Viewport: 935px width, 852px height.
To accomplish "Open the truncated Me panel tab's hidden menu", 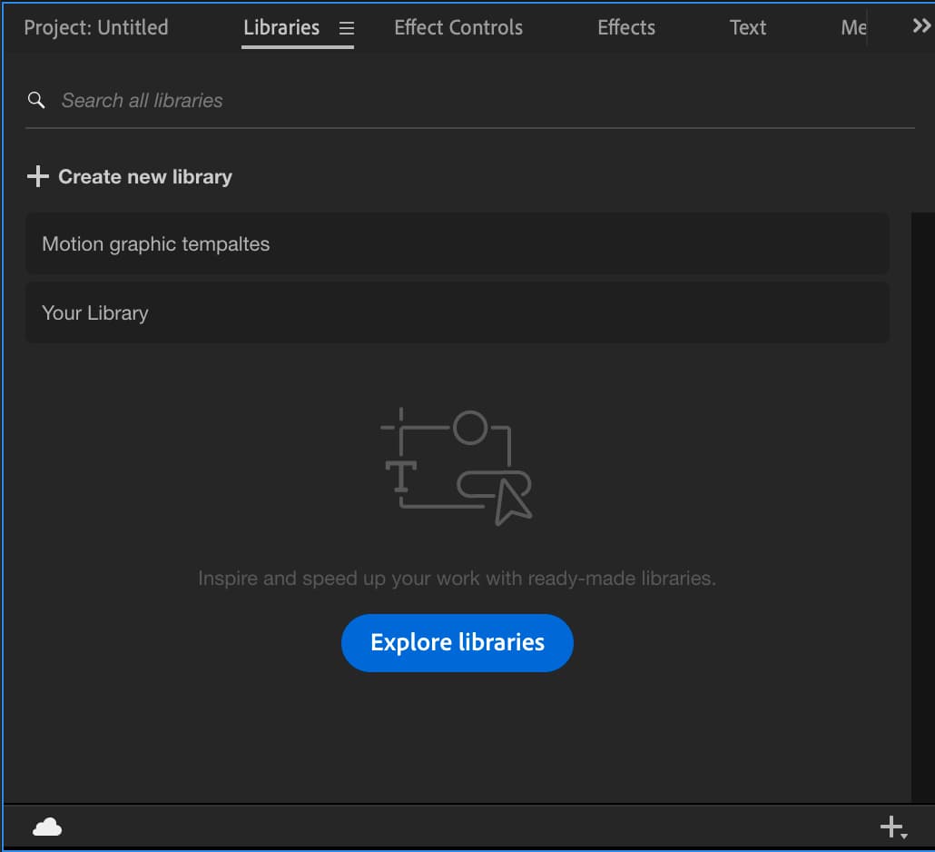I will click(x=853, y=27).
